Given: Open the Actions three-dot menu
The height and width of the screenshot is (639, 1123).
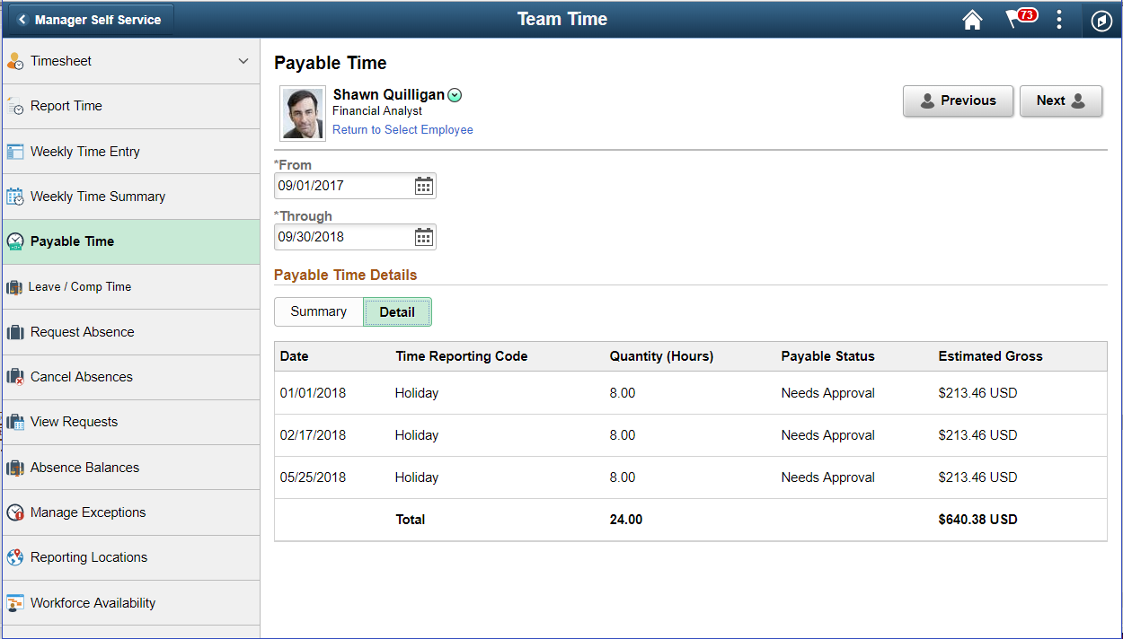Looking at the screenshot, I should (x=1060, y=20).
